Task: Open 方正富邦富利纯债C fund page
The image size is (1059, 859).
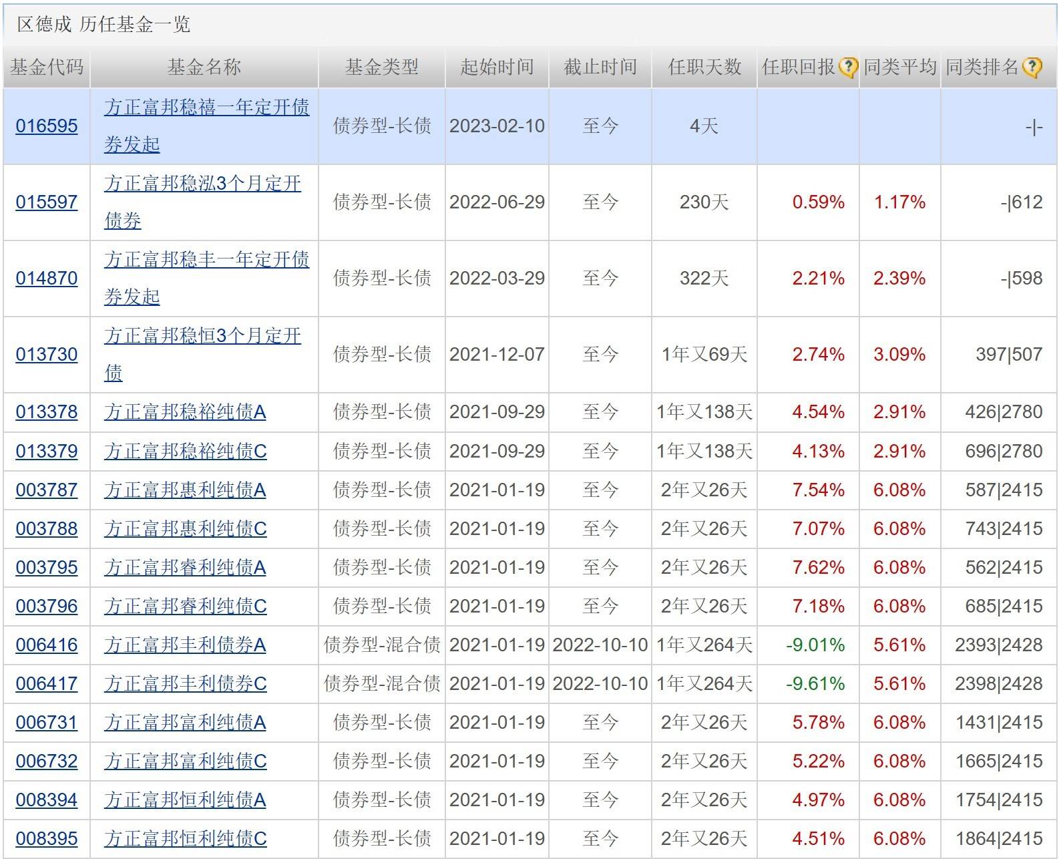Action: [x=185, y=761]
